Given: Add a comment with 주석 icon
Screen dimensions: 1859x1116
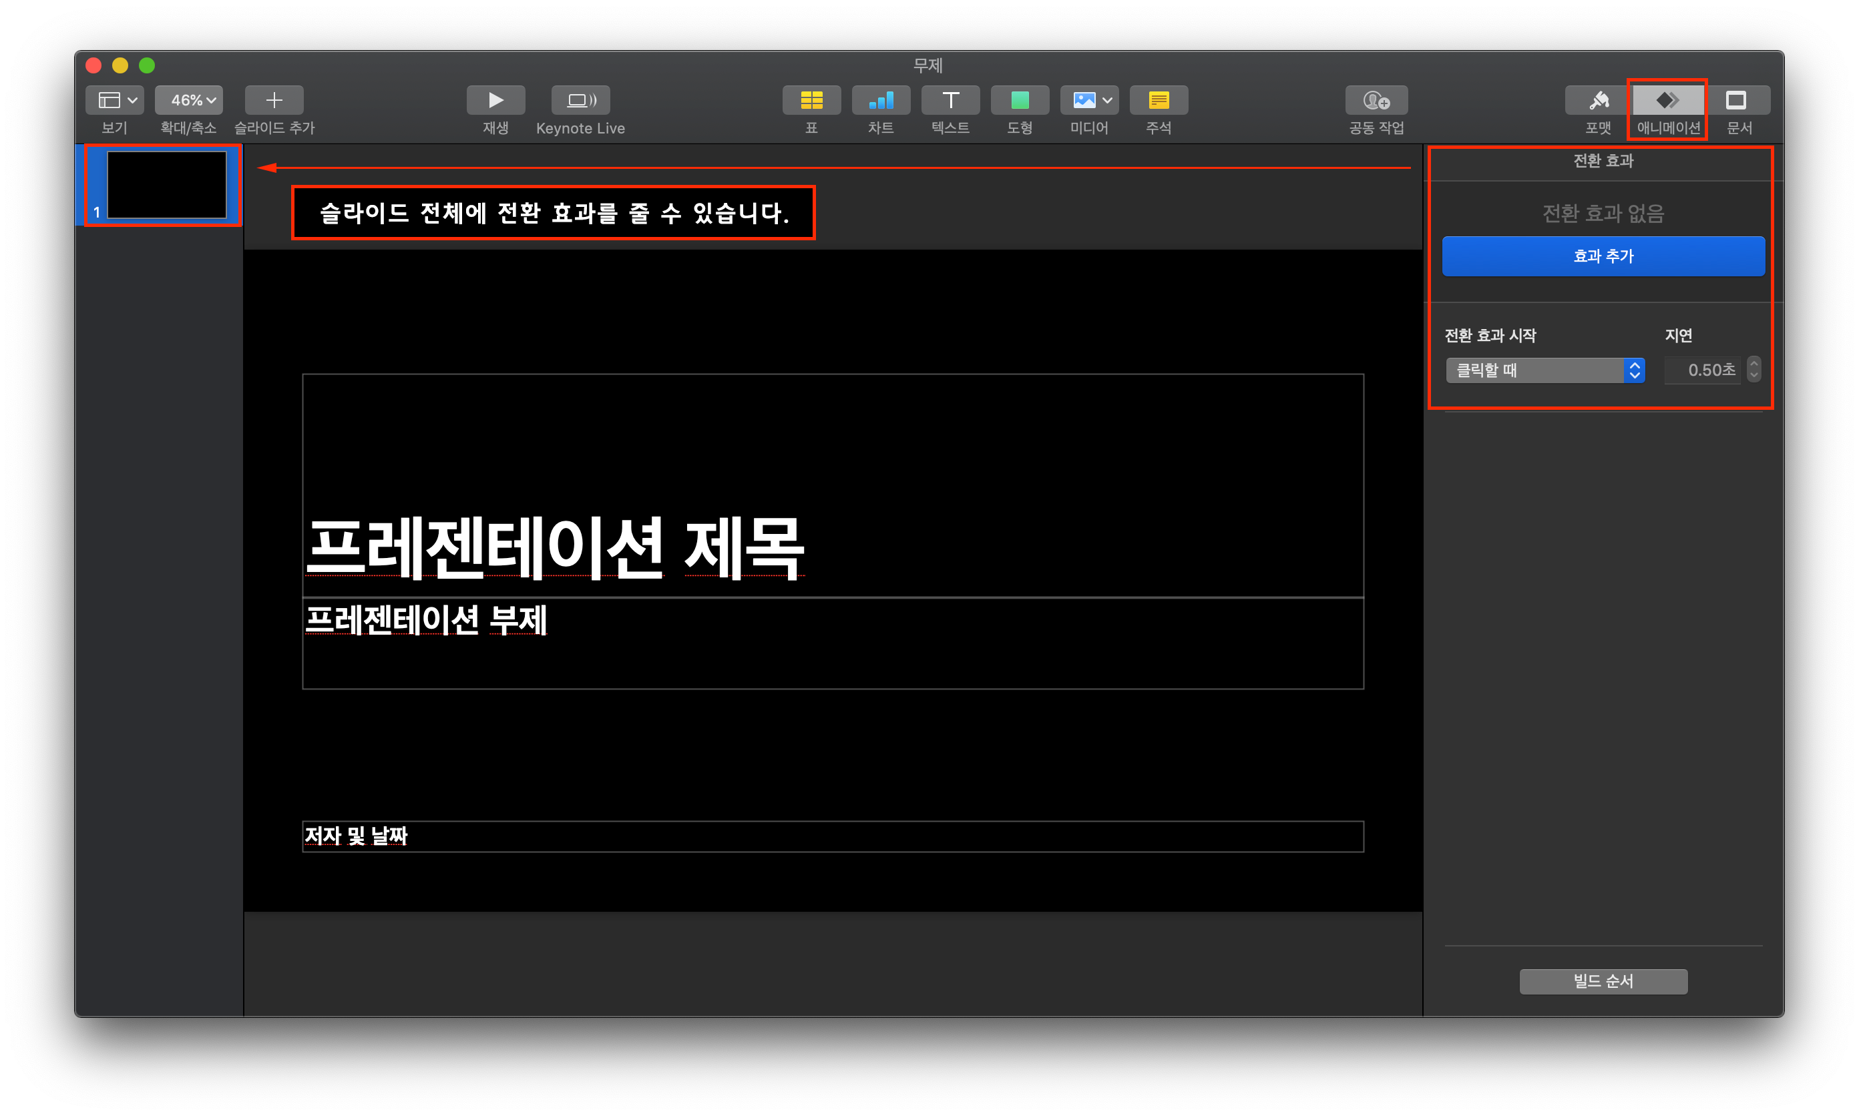Looking at the screenshot, I should tap(1158, 100).
